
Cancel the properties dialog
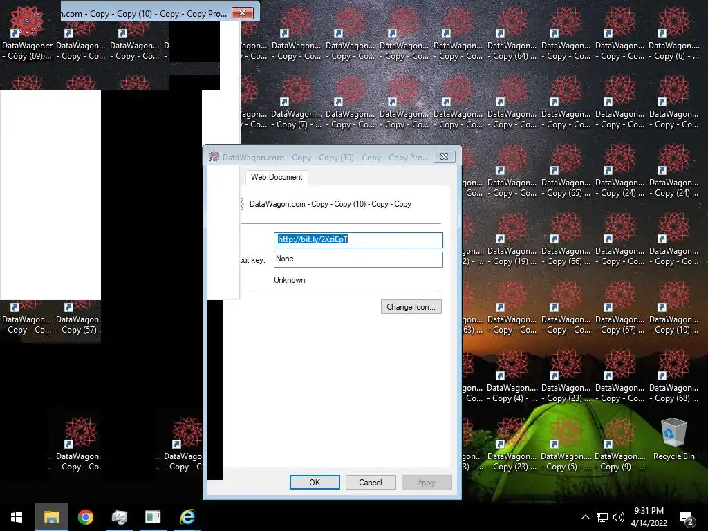[x=371, y=482]
